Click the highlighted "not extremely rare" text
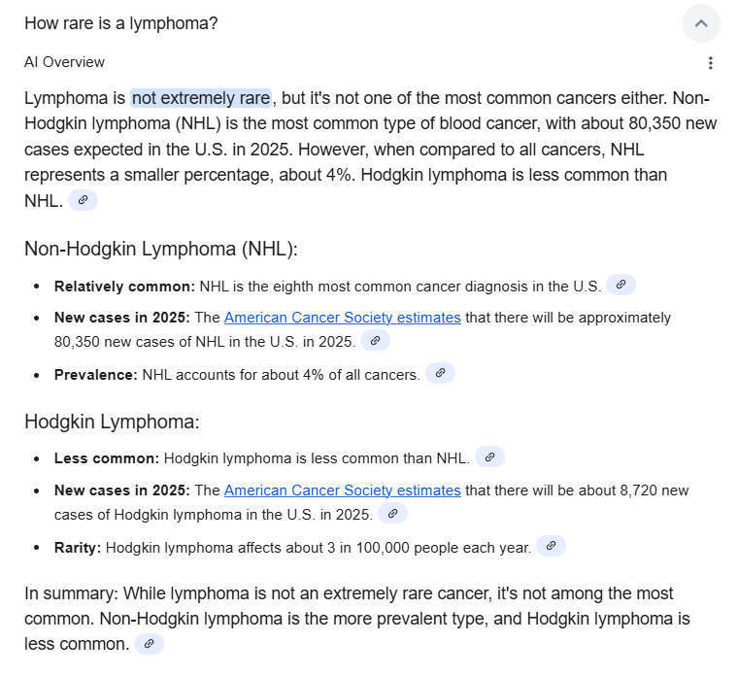 pos(201,98)
